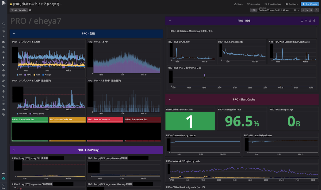Click the Add Widgets button
321x190 pixels.
click(310, 4)
